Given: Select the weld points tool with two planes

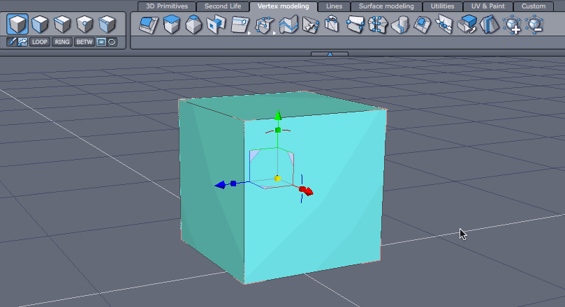Looking at the screenshot, I should point(355,25).
